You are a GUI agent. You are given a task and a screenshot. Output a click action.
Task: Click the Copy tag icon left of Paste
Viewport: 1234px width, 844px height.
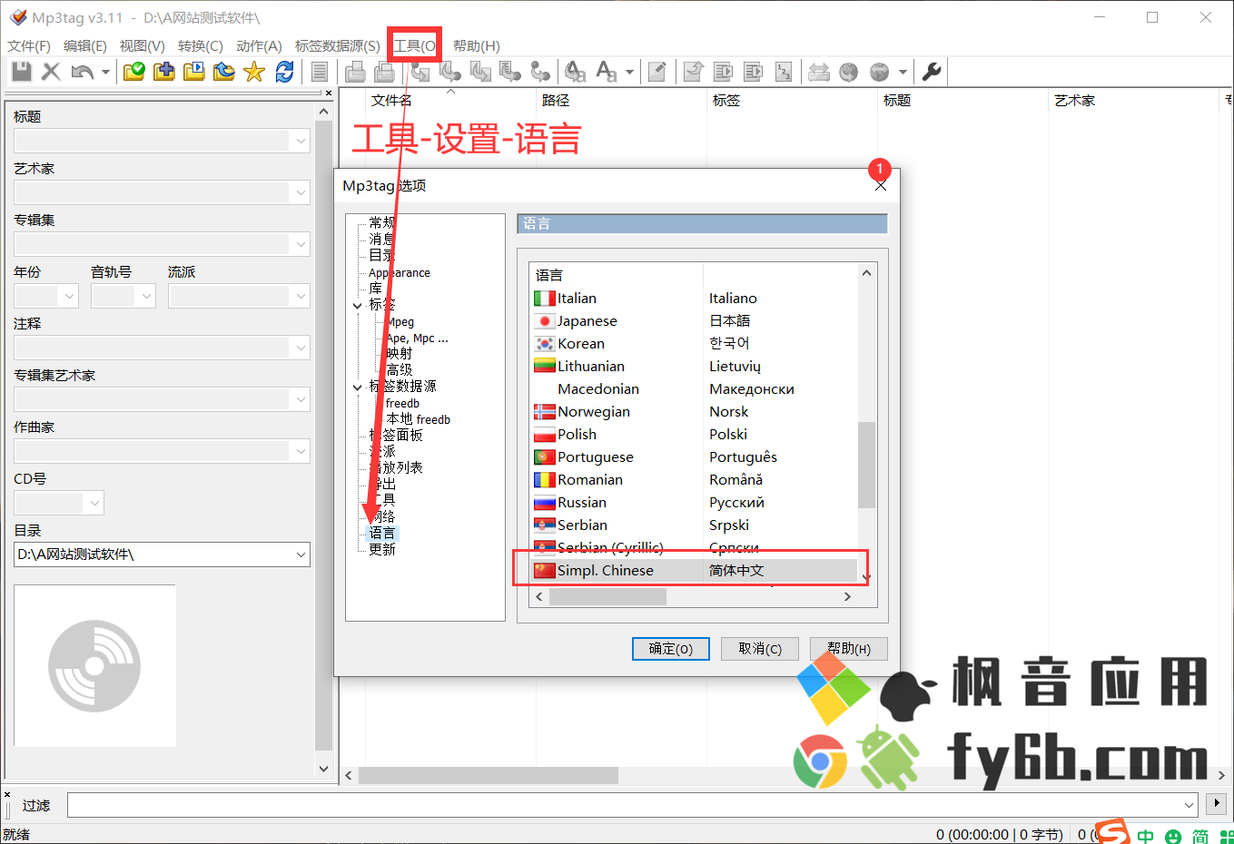tap(355, 72)
